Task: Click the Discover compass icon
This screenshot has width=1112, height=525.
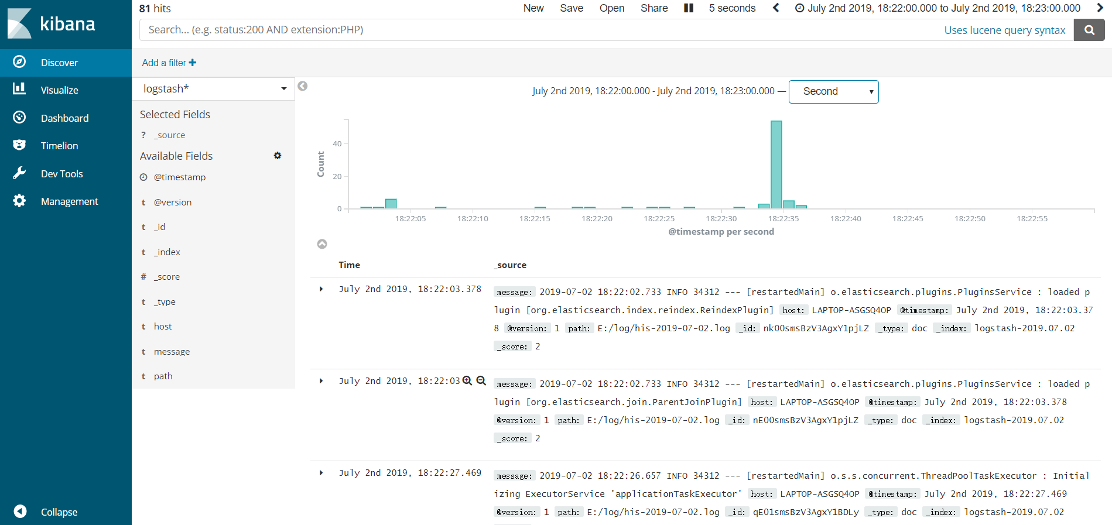Action: [19, 62]
